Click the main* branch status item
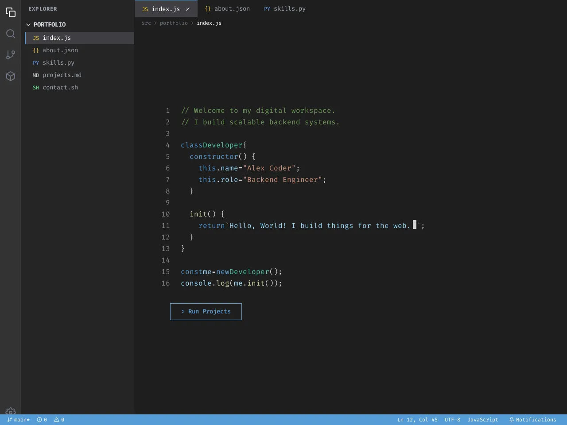Viewport: 567px width, 425px height. point(19,420)
